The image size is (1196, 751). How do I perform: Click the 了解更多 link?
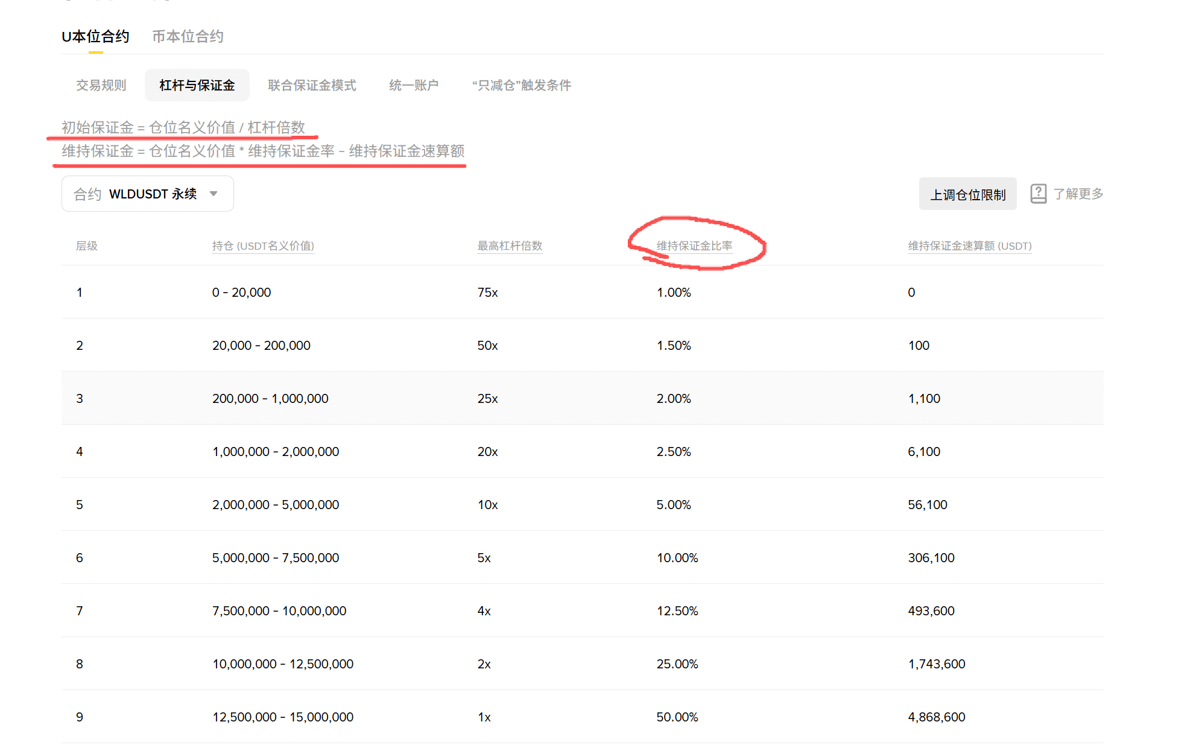point(1078,194)
